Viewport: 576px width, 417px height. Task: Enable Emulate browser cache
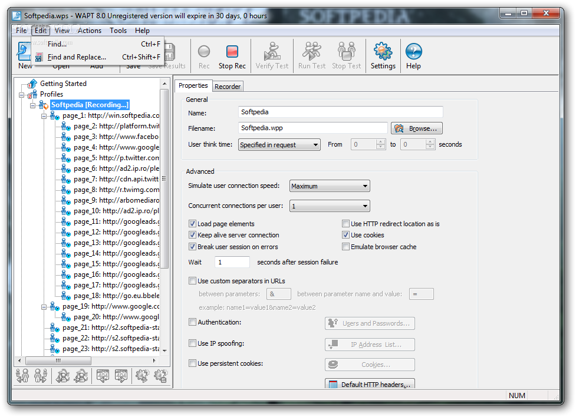pyautogui.click(x=345, y=247)
